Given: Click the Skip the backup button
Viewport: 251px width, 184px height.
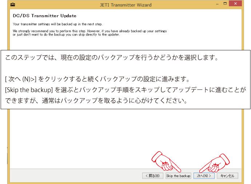Looking at the screenshot, I should click(x=178, y=176).
